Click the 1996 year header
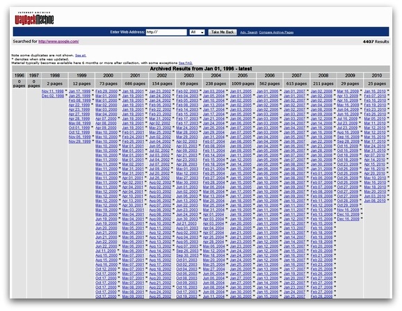The width and height of the screenshot is (402, 311). click(x=19, y=75)
